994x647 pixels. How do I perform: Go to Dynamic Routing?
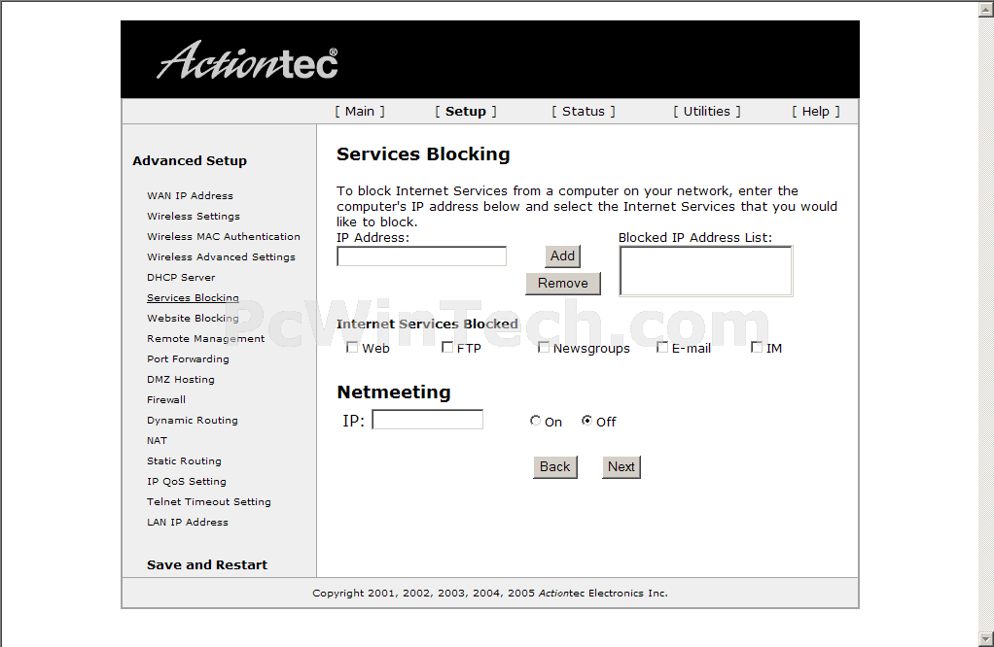(x=193, y=420)
